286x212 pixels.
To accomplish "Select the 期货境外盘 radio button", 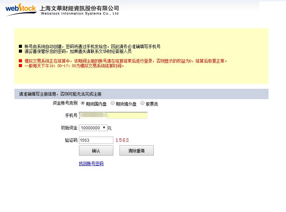I will pos(112,103).
